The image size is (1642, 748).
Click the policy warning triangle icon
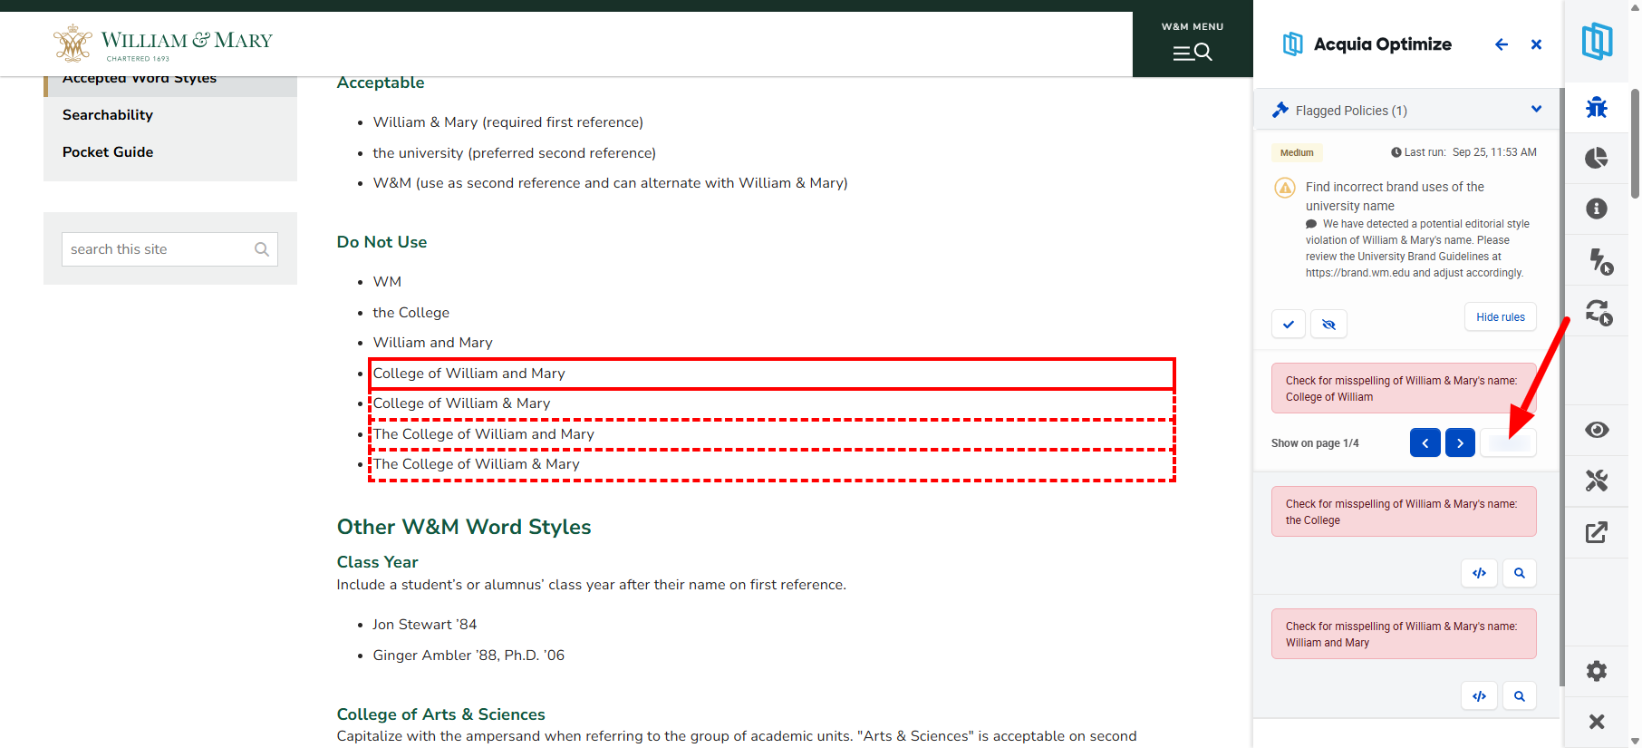[1285, 188]
